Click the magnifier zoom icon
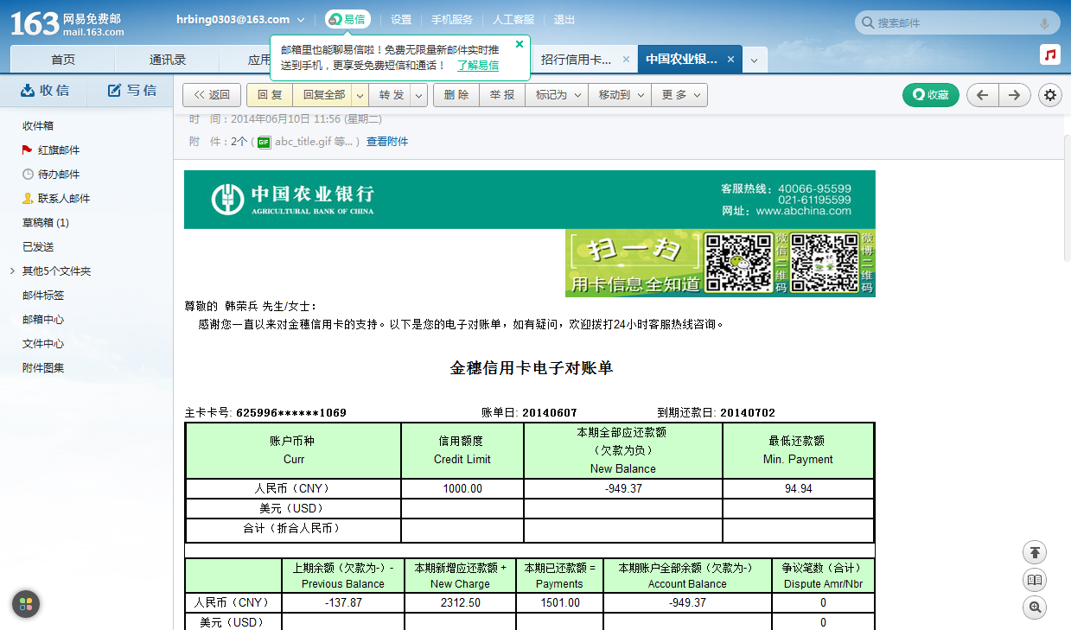The height and width of the screenshot is (630, 1071). point(1035,608)
